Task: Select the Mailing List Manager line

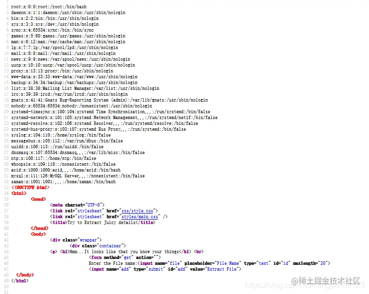Action: click(85, 88)
